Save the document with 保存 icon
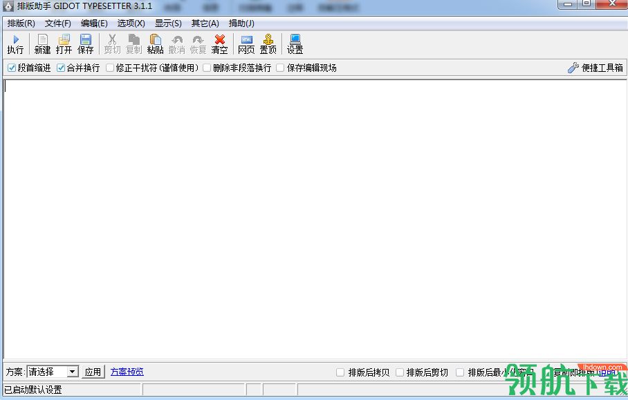Viewport: 628px width, 400px height. tap(85, 44)
